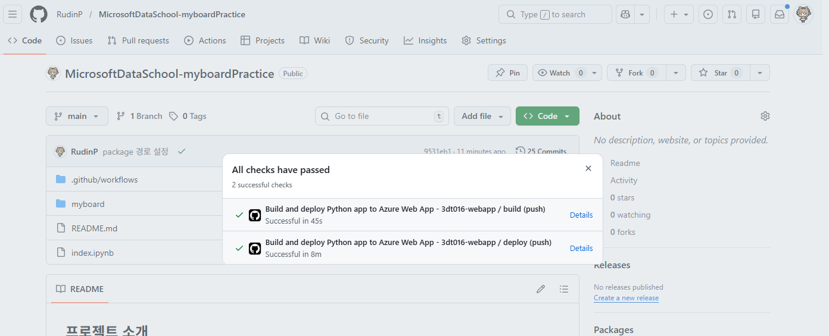Open the myboard folder
This screenshot has width=829, height=336.
point(88,204)
